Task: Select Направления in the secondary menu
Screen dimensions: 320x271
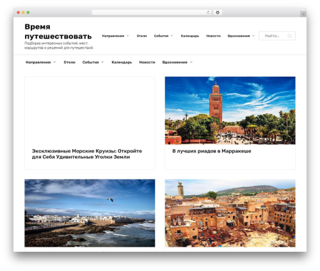Action: (x=38, y=62)
